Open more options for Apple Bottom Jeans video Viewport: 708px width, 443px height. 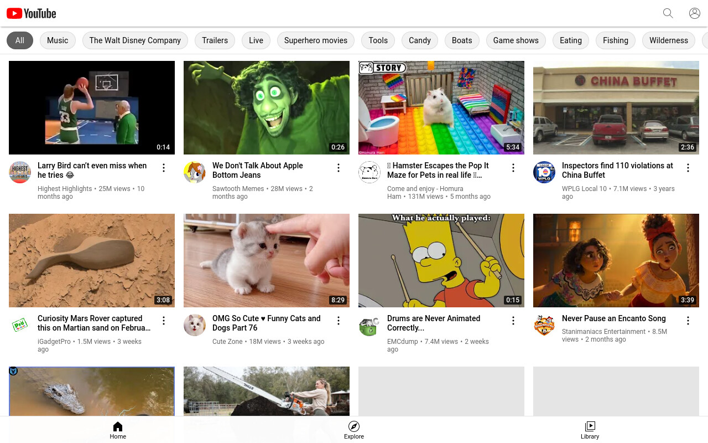pos(339,168)
